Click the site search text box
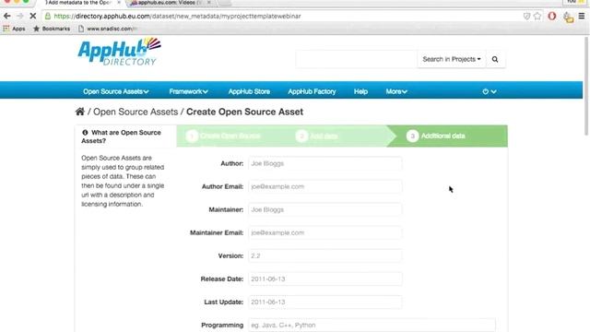This screenshot has width=590, height=332. [357, 59]
